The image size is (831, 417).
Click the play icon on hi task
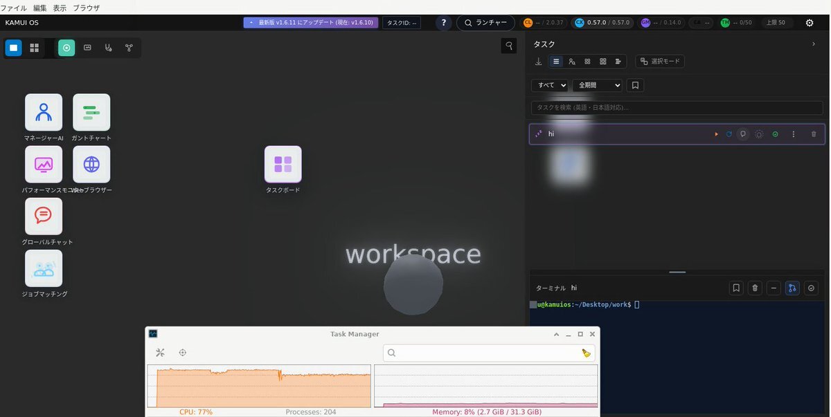(716, 134)
